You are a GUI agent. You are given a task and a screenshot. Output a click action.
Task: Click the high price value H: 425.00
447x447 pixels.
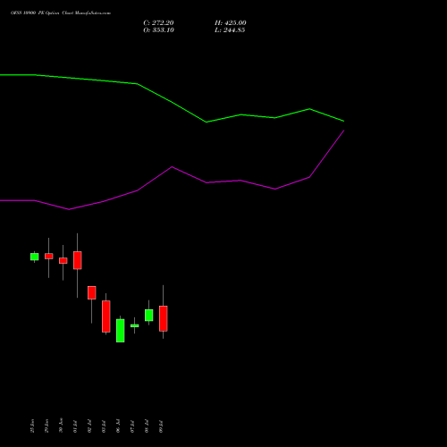point(231,23)
